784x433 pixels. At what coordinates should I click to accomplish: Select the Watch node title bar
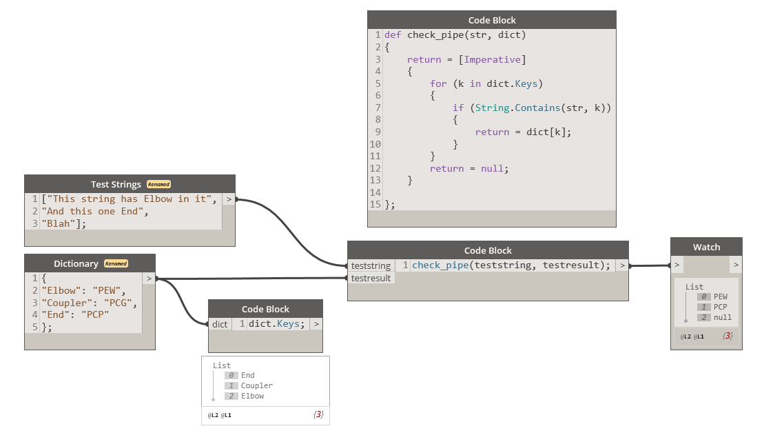[706, 247]
